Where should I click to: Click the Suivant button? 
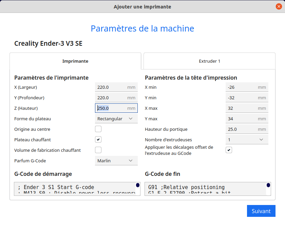tap(261, 211)
